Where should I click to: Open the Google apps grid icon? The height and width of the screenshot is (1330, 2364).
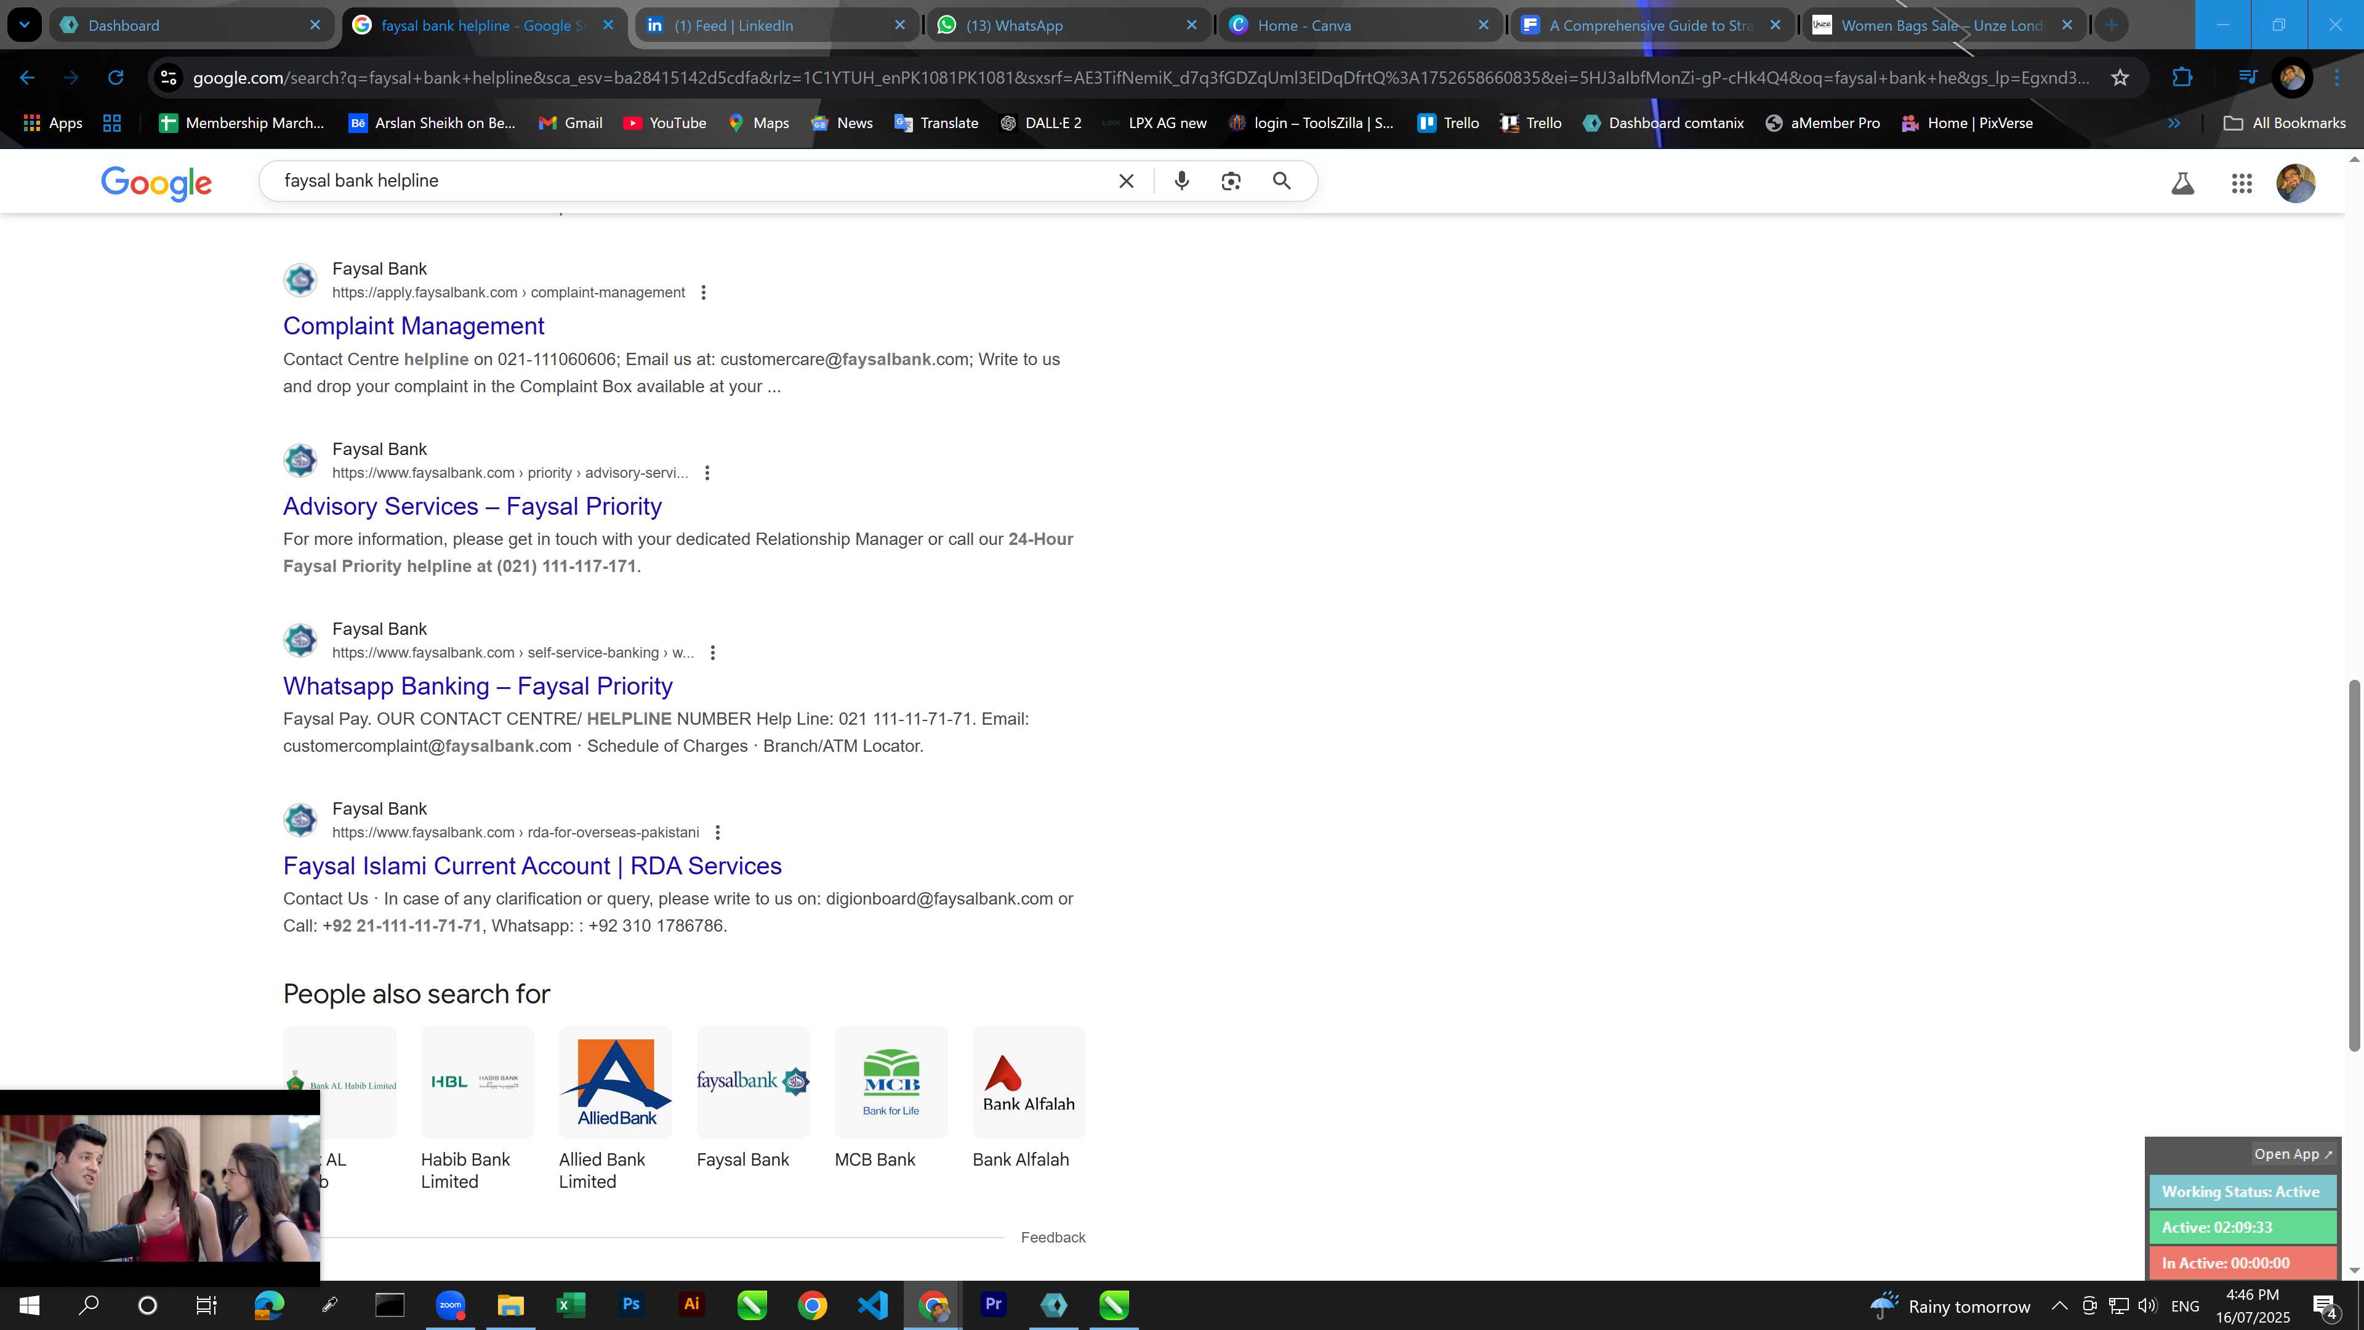tap(2241, 183)
